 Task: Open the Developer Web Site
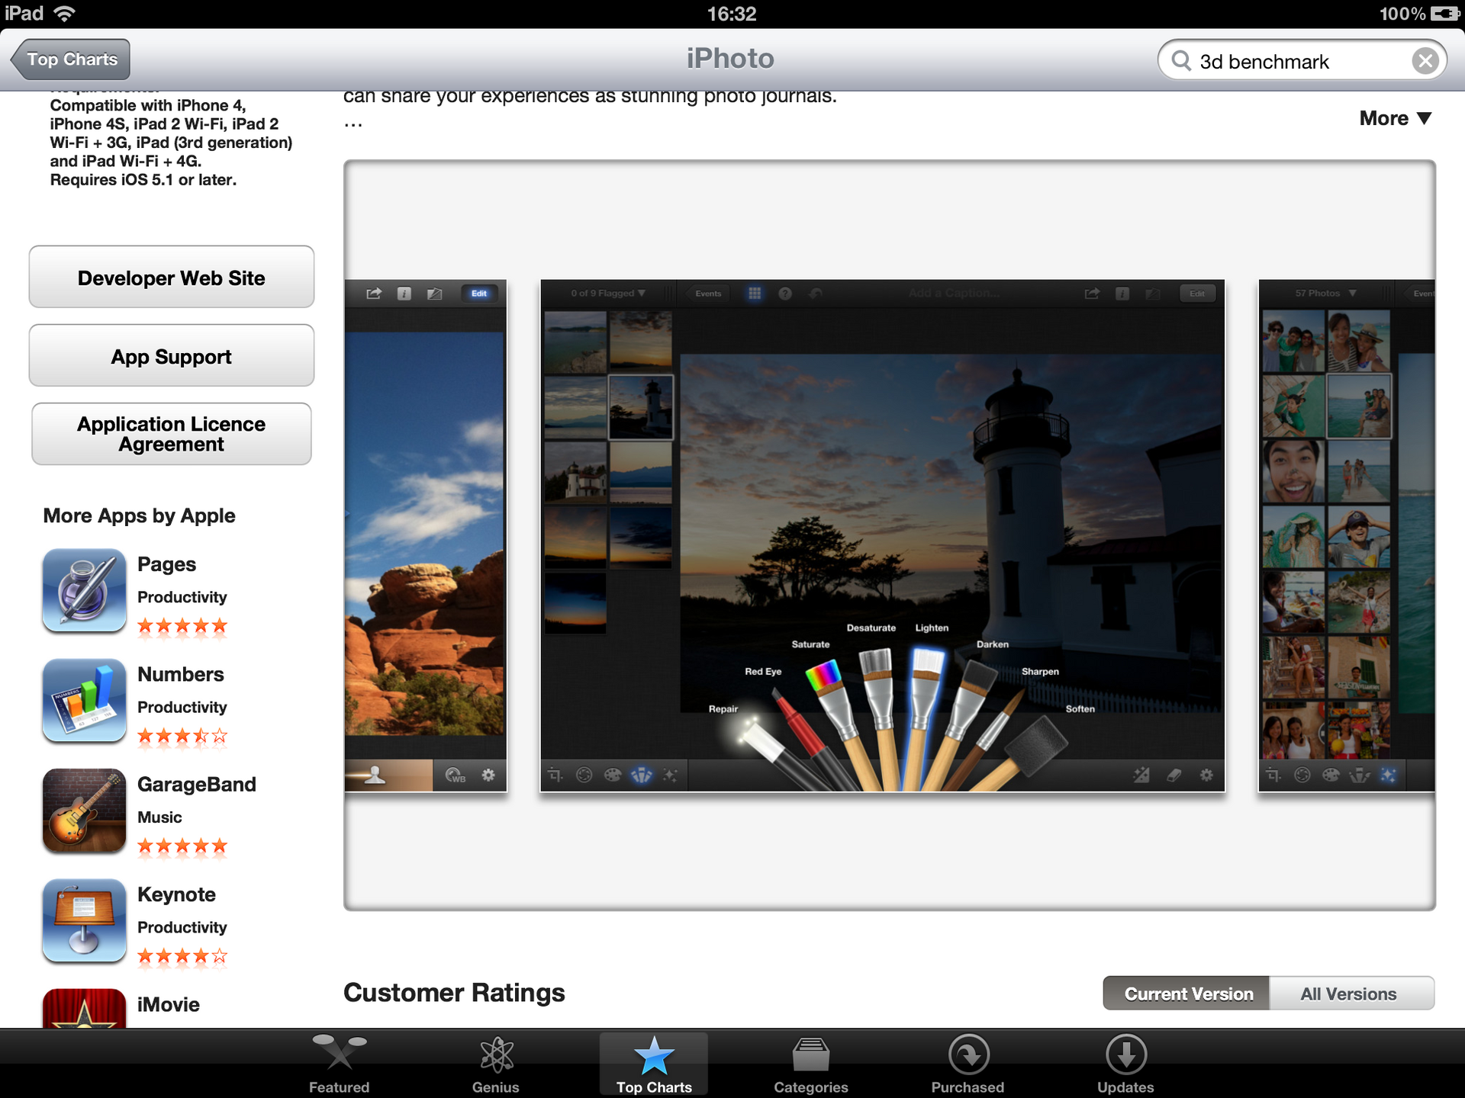[x=171, y=277]
